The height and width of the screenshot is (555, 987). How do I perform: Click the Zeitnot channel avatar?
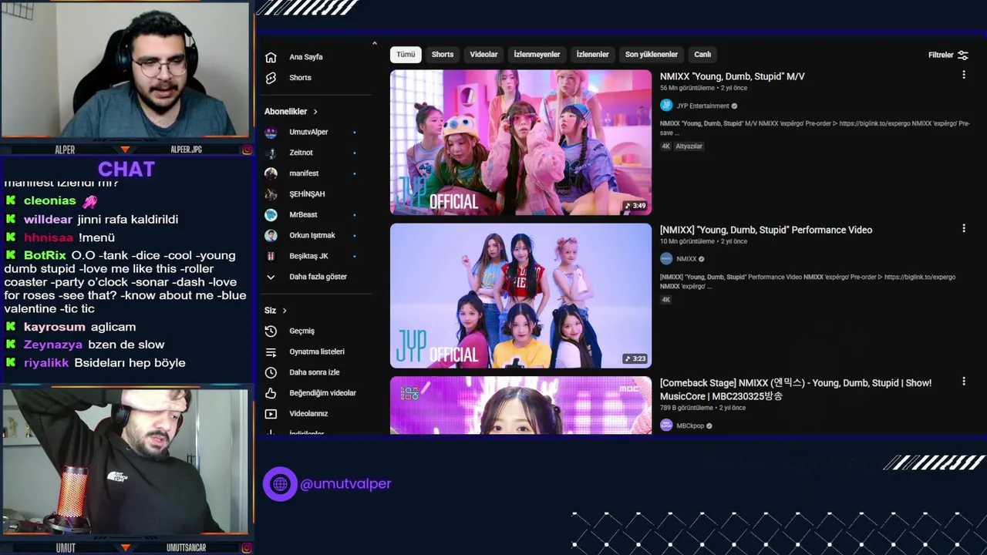pyautogui.click(x=271, y=153)
